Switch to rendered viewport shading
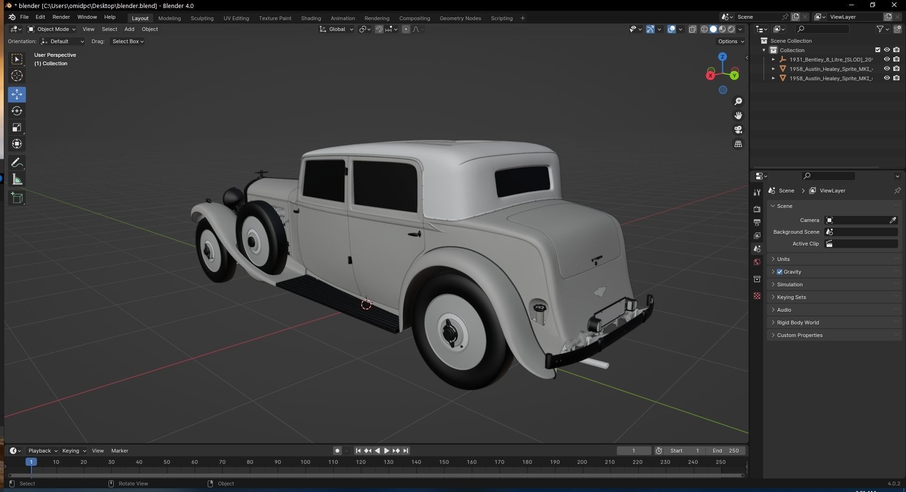 pyautogui.click(x=731, y=29)
